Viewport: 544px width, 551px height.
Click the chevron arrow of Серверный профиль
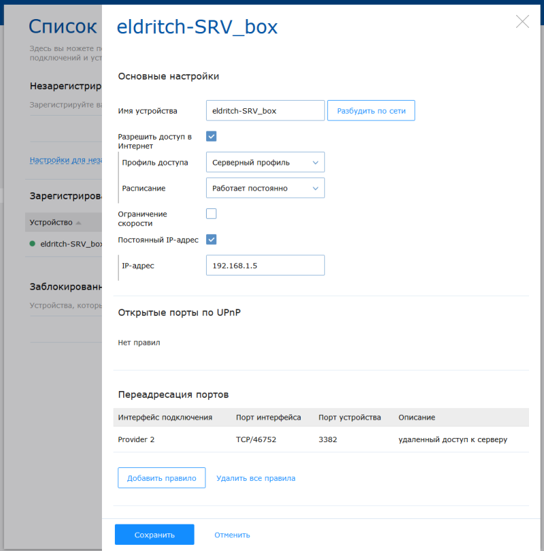[x=316, y=163]
